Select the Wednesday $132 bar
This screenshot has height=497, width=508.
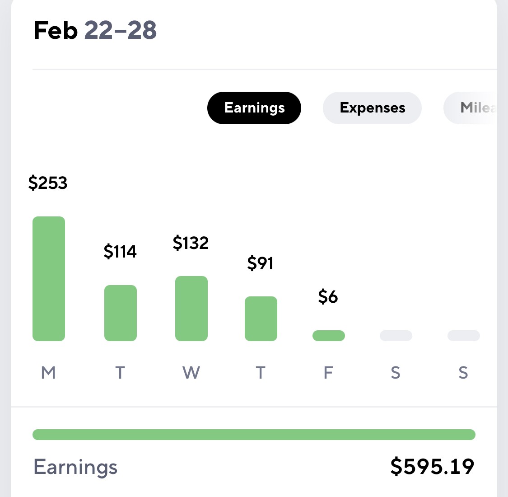coord(191,308)
